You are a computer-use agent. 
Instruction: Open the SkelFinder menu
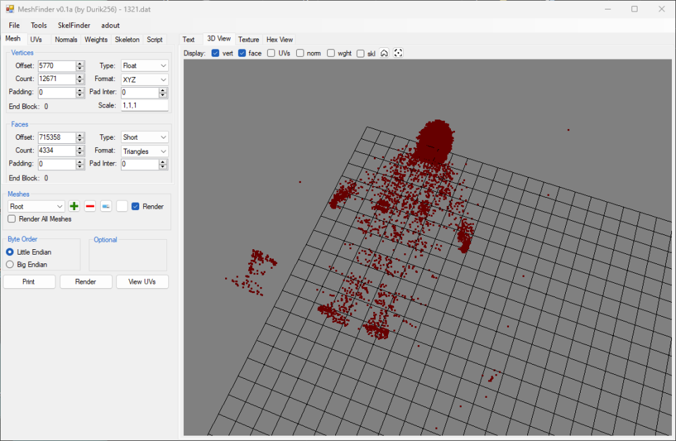(74, 25)
